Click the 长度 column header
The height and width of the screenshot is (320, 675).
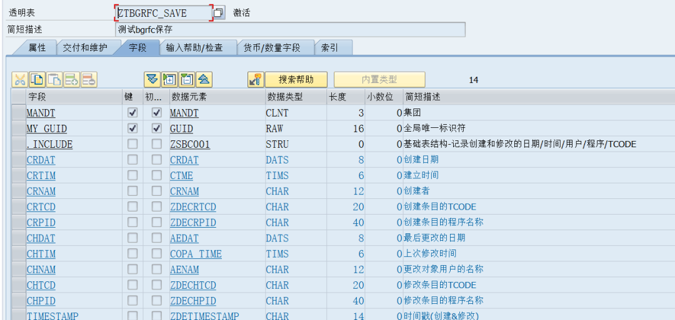click(346, 97)
